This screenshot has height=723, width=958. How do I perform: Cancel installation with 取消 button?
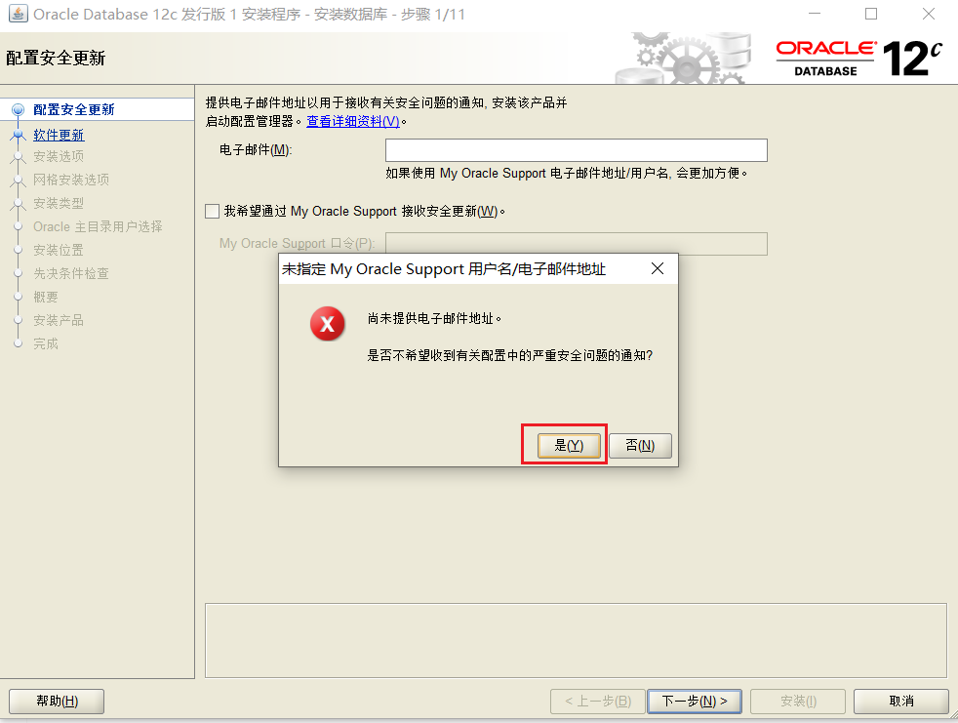coord(901,701)
